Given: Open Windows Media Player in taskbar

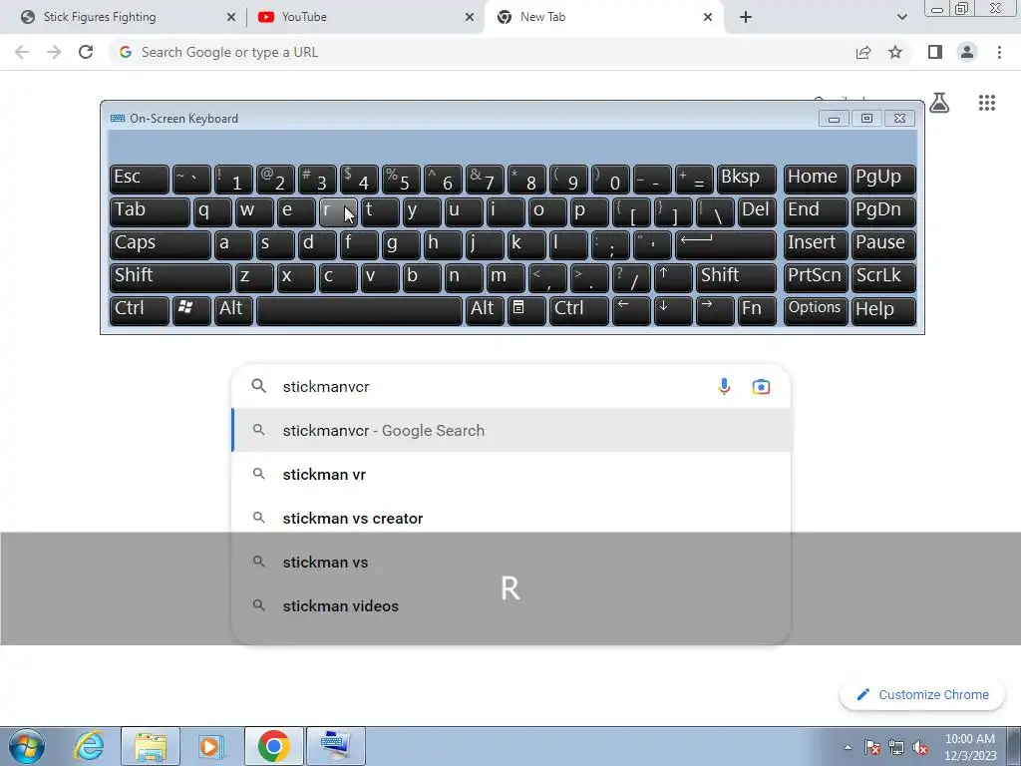Looking at the screenshot, I should [x=211, y=746].
